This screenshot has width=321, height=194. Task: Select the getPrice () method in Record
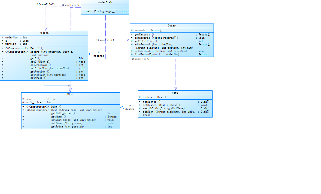(x=43, y=78)
